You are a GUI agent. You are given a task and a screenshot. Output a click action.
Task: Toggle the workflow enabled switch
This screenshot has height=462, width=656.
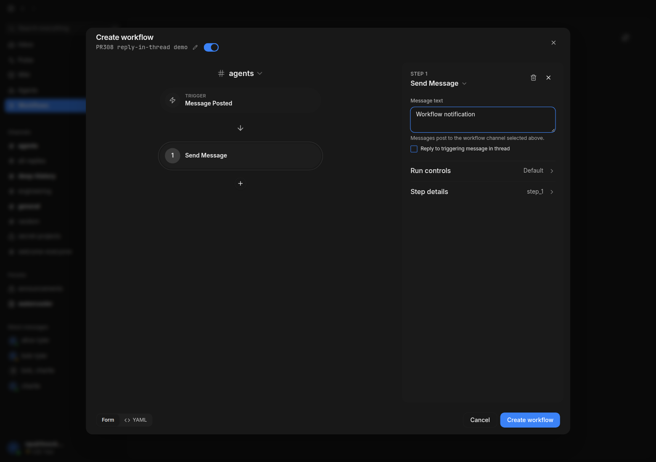click(x=211, y=47)
